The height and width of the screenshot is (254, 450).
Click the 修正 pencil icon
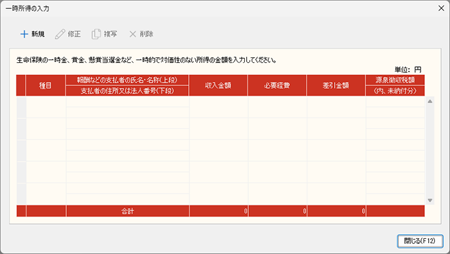(x=60, y=34)
